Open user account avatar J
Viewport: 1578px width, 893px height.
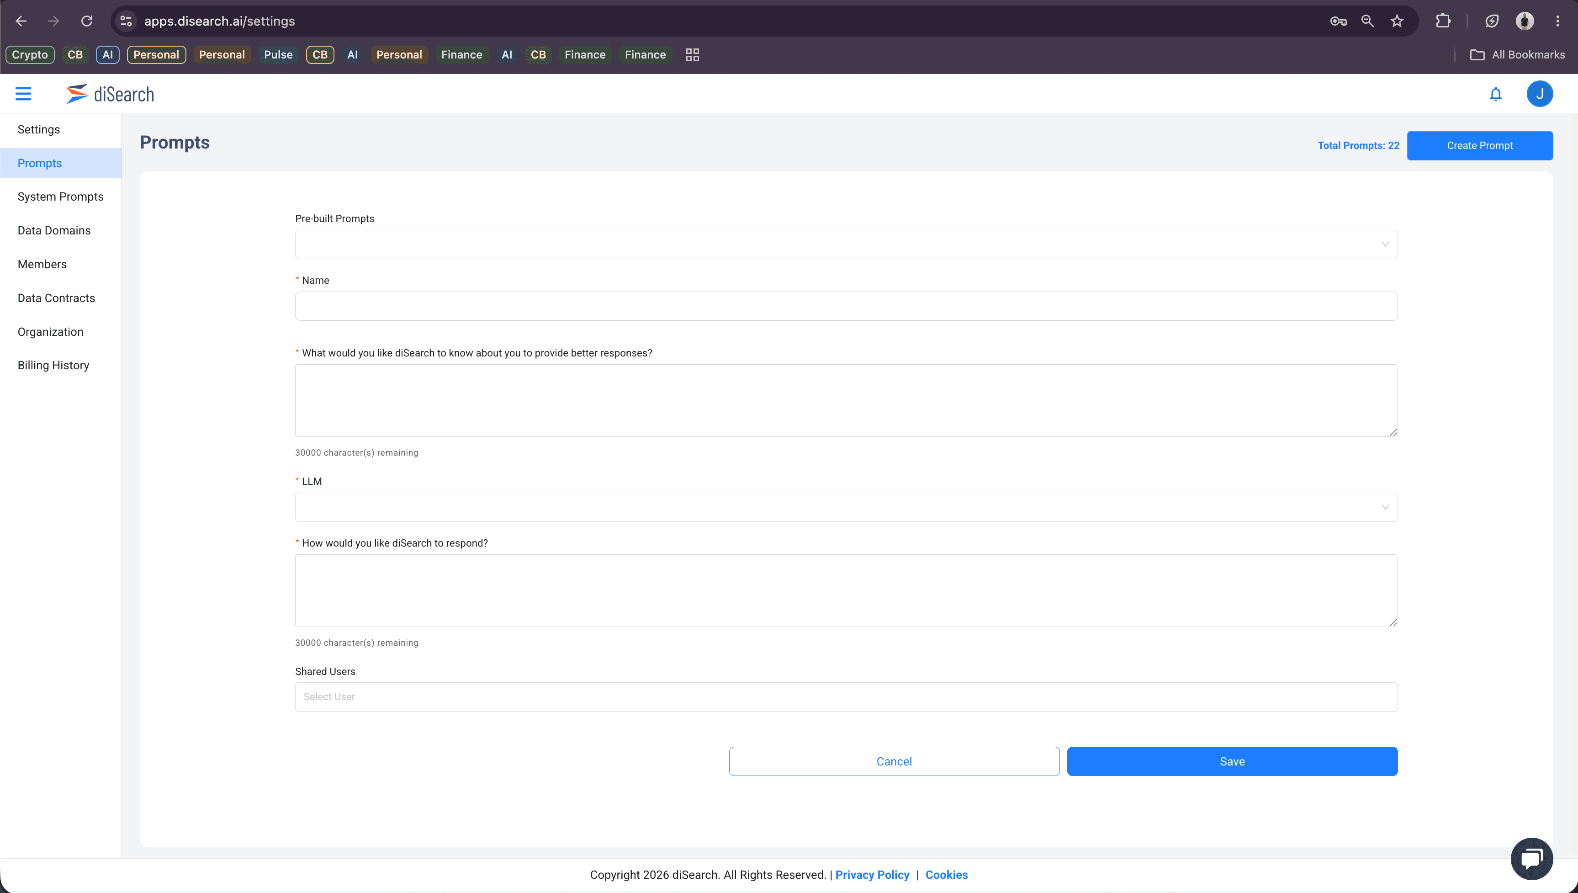1539,94
